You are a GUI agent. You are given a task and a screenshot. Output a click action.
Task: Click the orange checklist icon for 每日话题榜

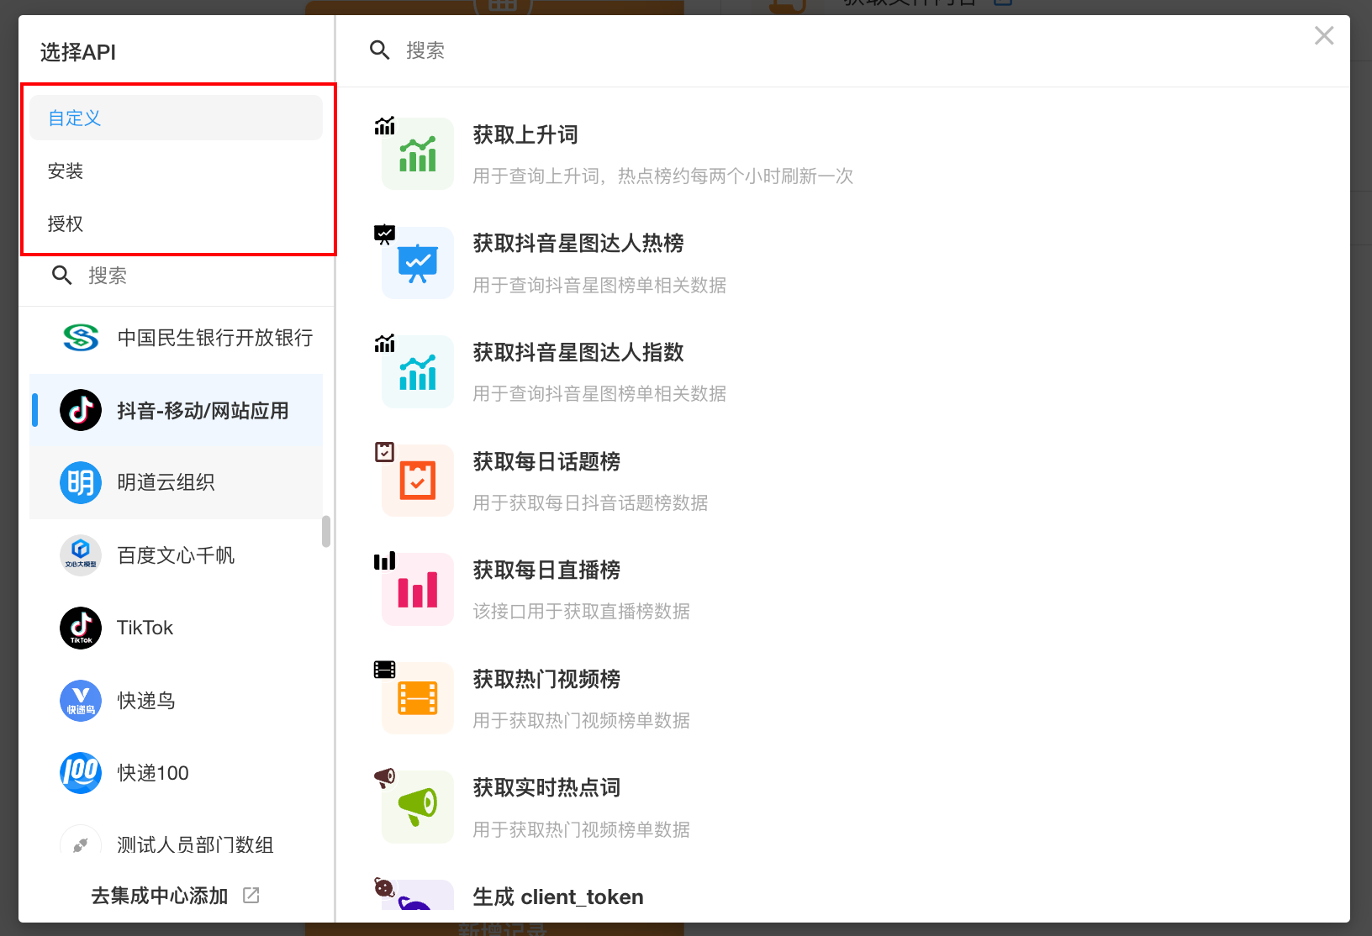[x=418, y=481]
